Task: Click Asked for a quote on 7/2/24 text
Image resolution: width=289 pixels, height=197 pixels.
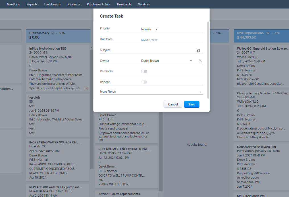Action: [x=256, y=133]
